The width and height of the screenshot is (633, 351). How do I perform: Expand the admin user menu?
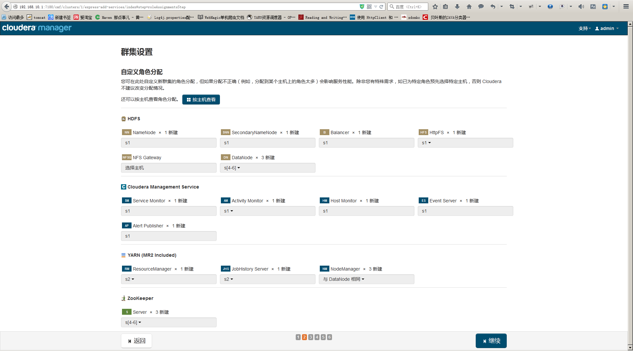607,28
